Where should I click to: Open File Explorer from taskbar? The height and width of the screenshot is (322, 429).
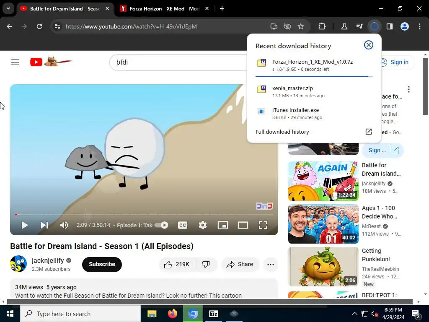(x=152, y=314)
